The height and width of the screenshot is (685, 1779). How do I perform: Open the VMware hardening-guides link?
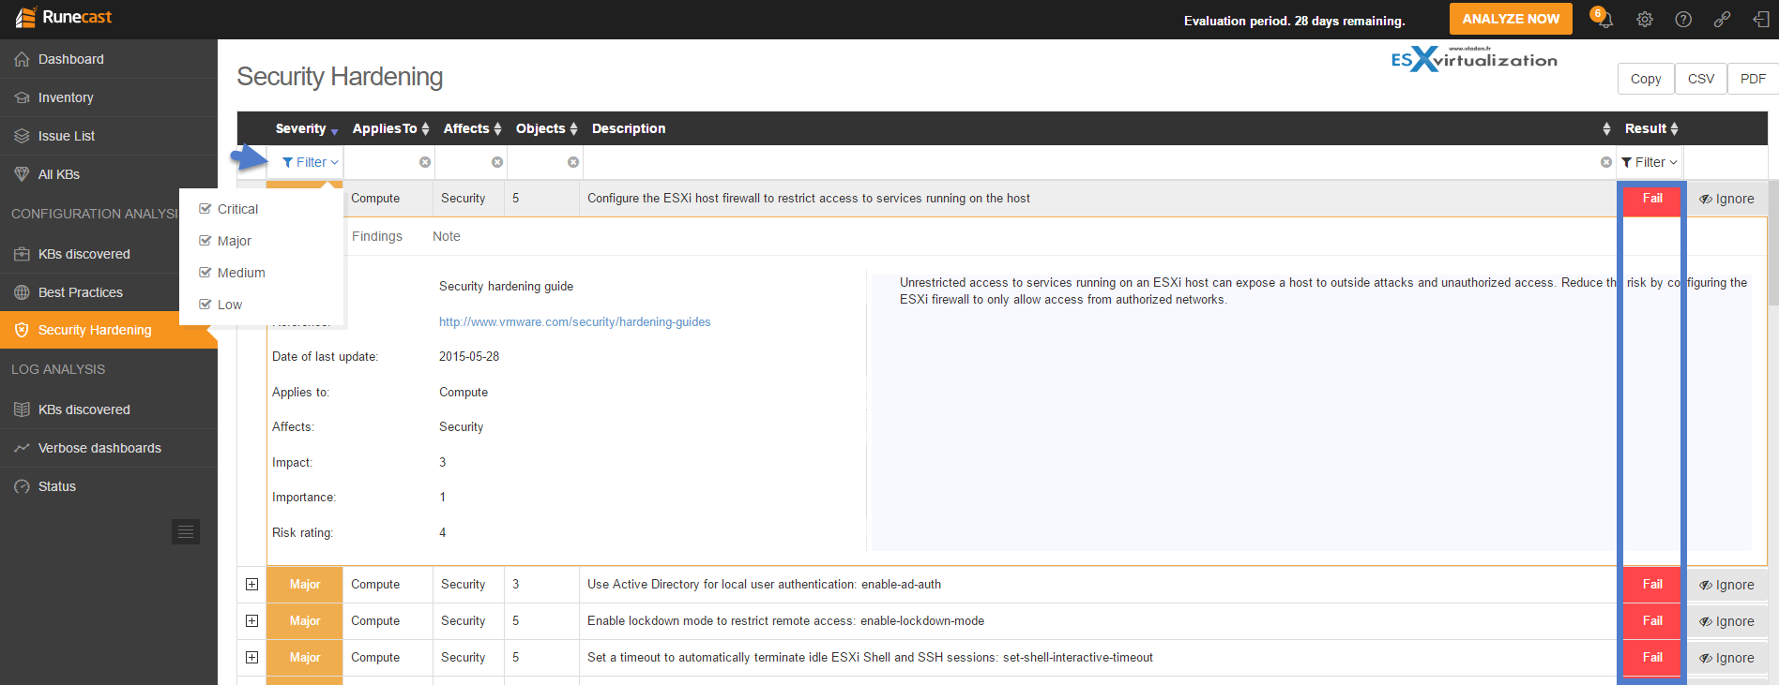point(574,321)
